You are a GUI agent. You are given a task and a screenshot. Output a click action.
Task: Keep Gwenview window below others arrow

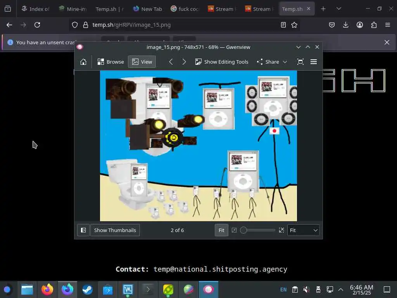[299, 47]
